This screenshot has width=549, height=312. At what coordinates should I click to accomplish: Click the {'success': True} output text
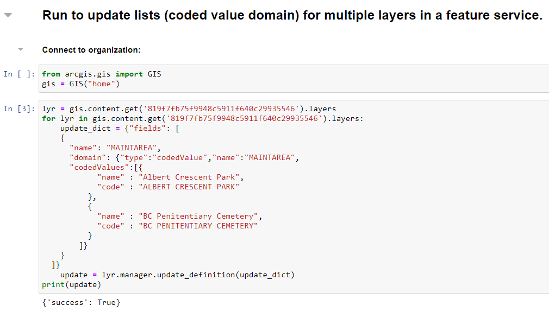(x=81, y=303)
